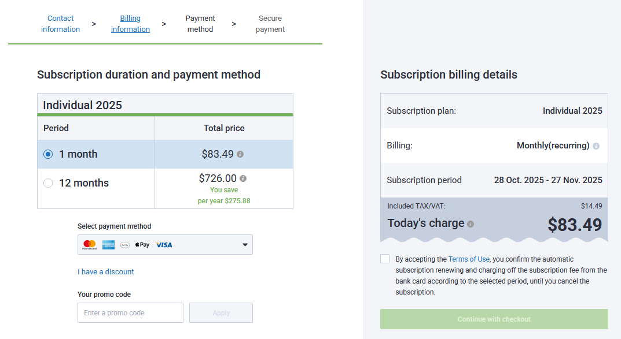The height and width of the screenshot is (339, 621).
Task: Click the American Express card icon
Action: (108, 245)
